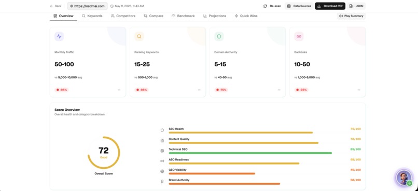This screenshot has width=418, height=191.
Task: Click the overall score 72 ring
Action: (104, 153)
